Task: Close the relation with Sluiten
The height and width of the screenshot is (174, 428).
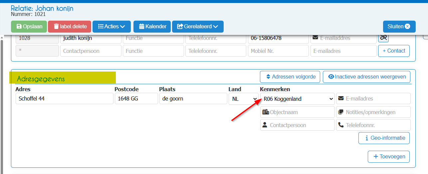Action: click(399, 27)
